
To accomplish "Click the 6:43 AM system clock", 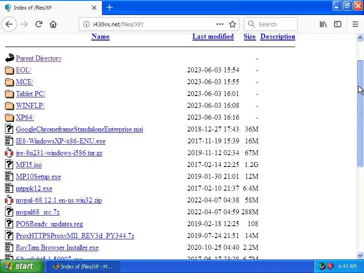I will coord(347,266).
